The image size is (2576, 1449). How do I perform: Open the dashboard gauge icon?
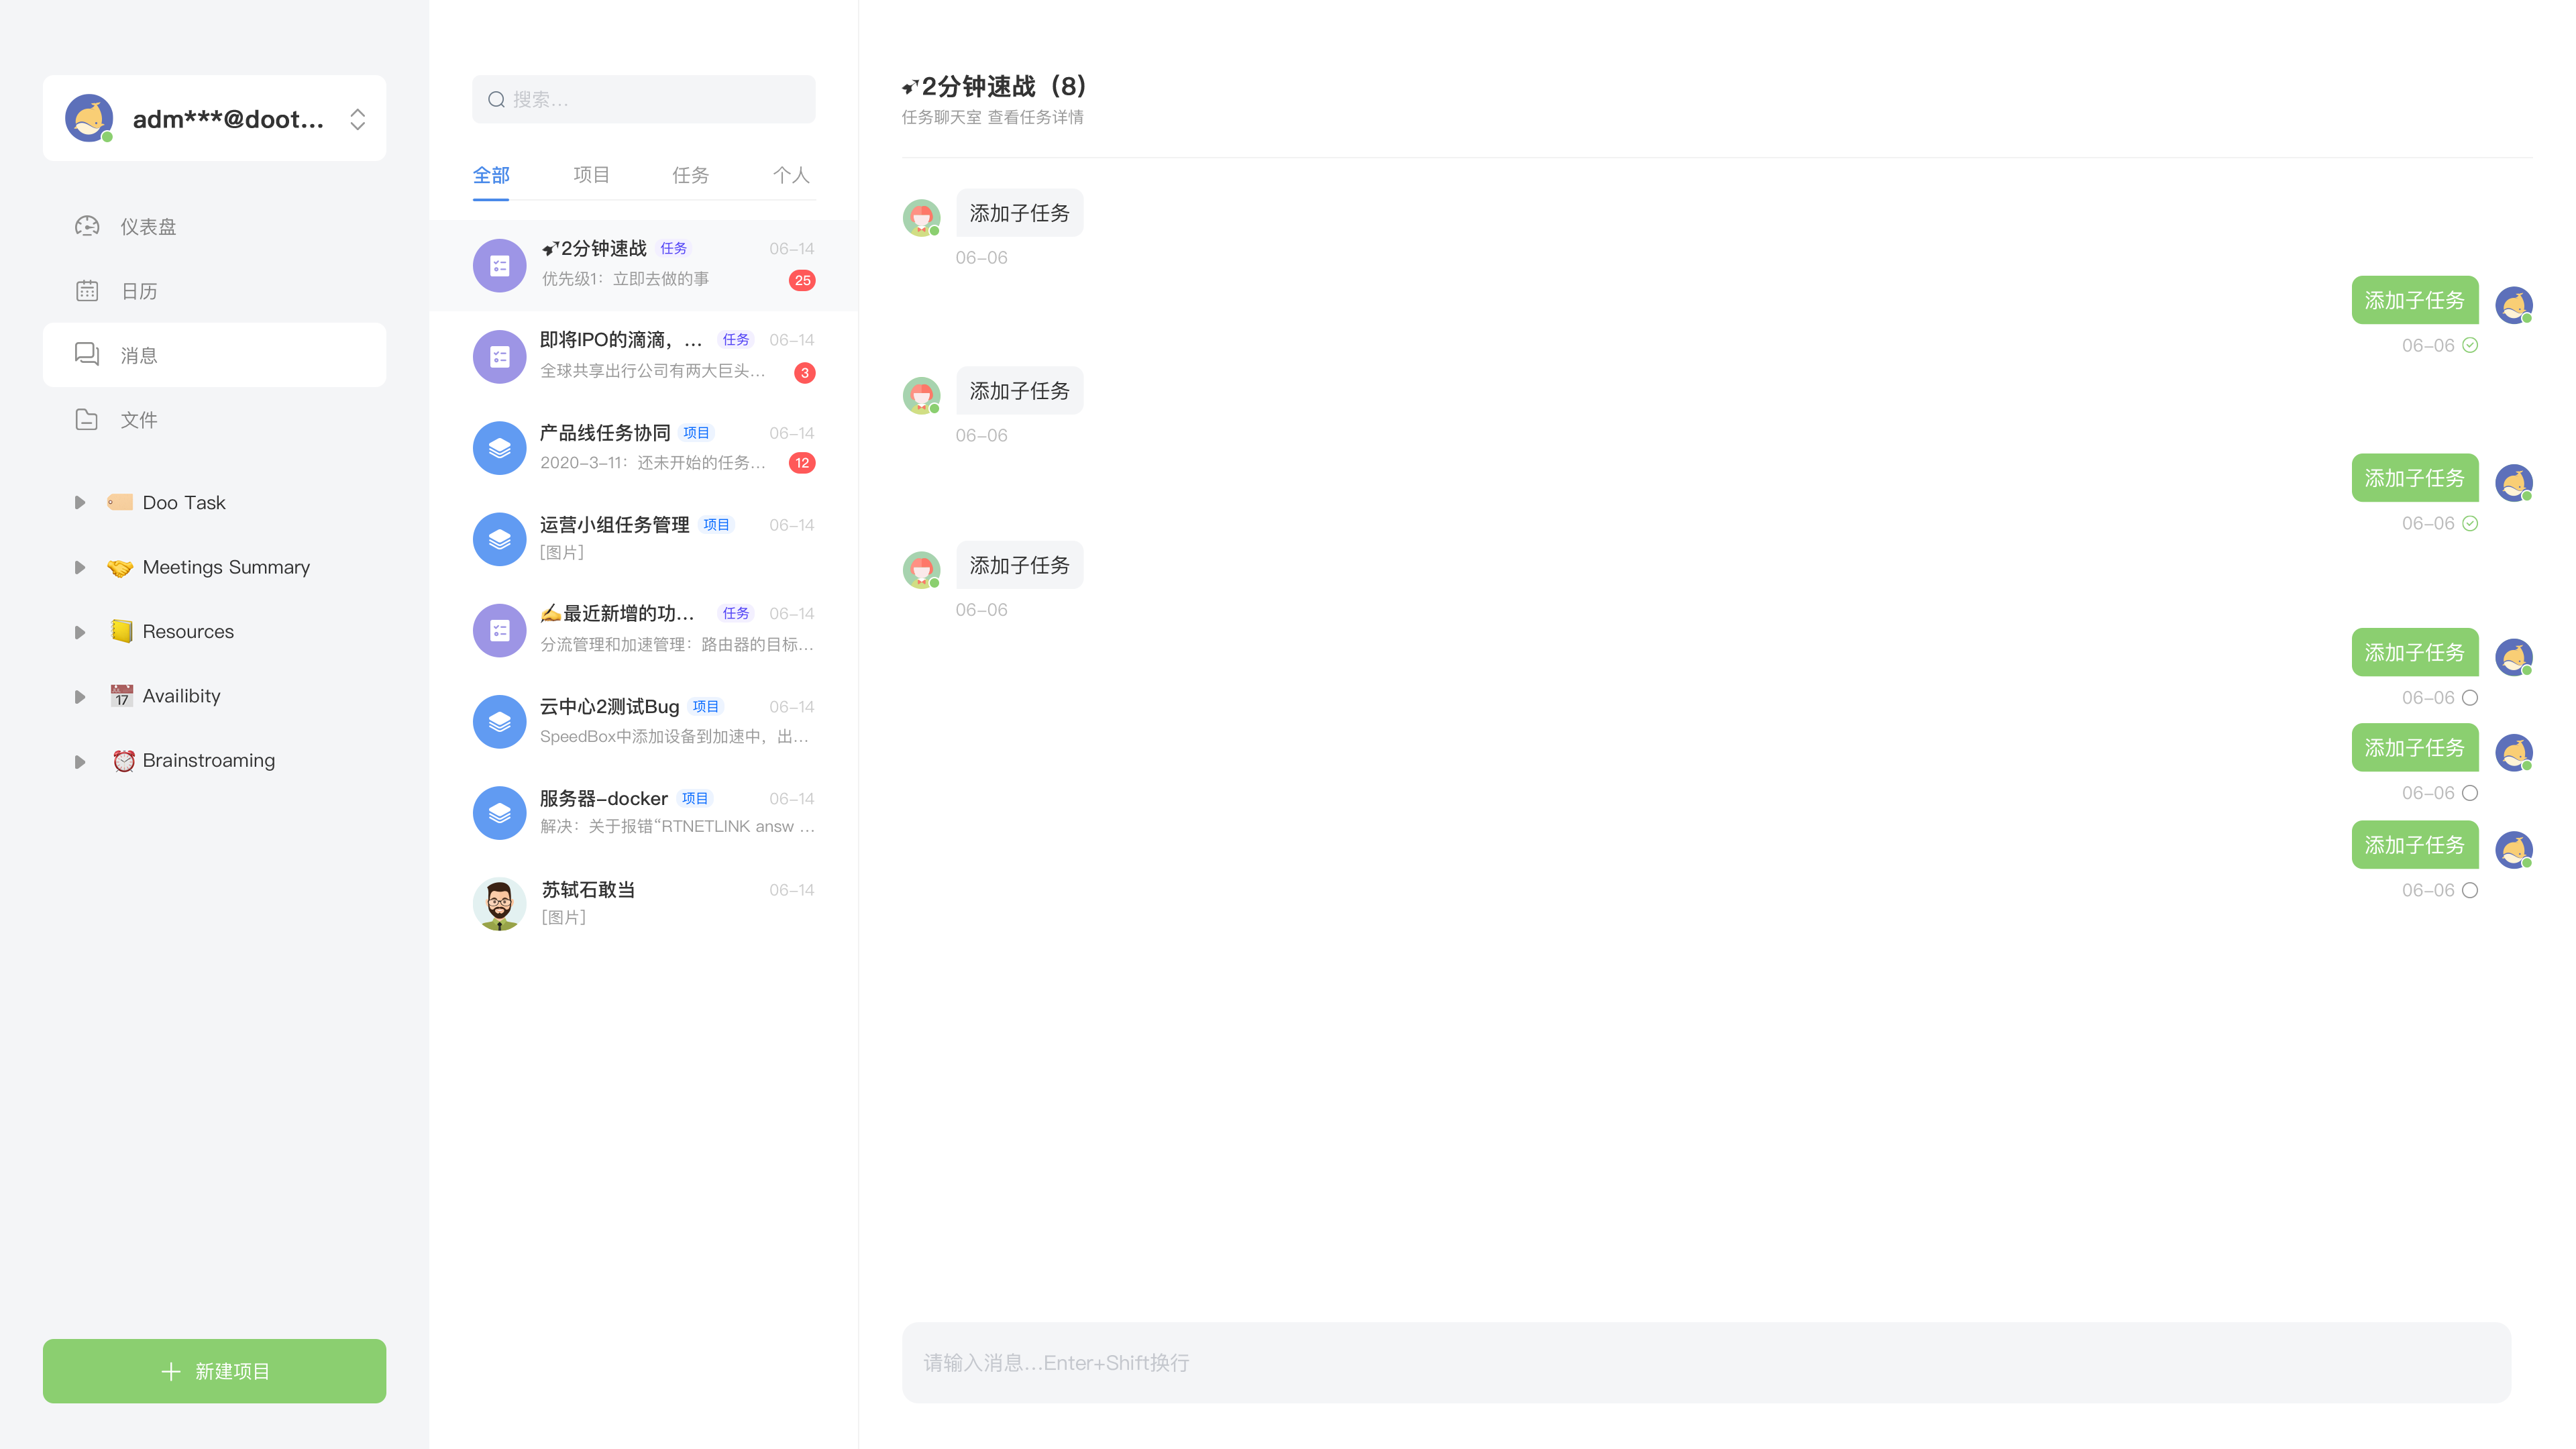pos(87,226)
